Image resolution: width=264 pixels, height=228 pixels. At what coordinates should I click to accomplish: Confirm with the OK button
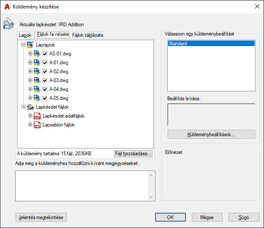(170, 217)
